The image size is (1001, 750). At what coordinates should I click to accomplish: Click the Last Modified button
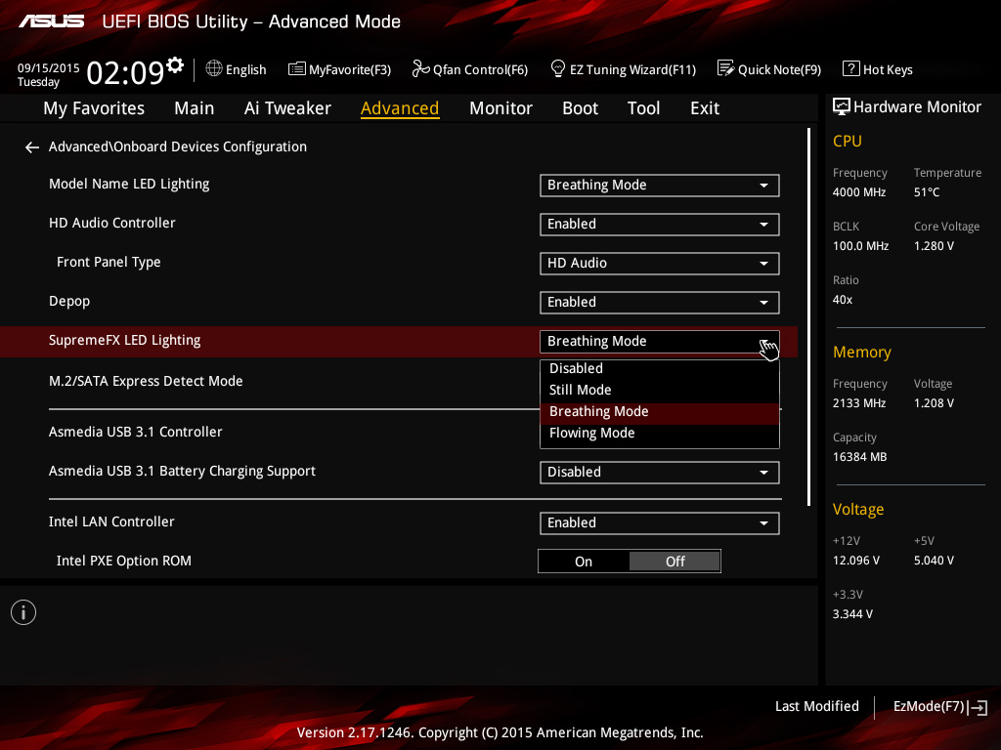coord(816,707)
